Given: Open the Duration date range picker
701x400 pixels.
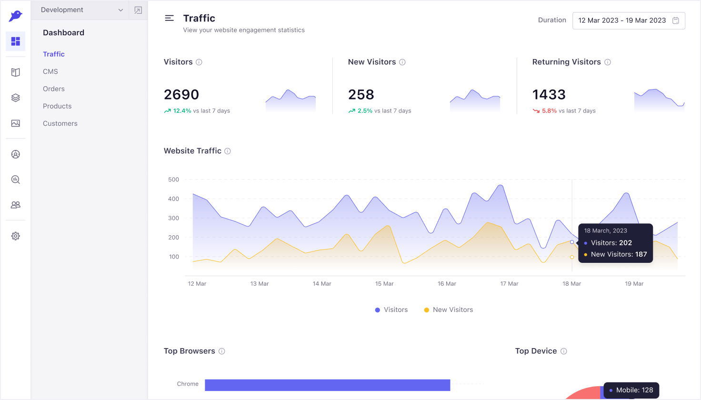Looking at the screenshot, I should click(621, 20).
